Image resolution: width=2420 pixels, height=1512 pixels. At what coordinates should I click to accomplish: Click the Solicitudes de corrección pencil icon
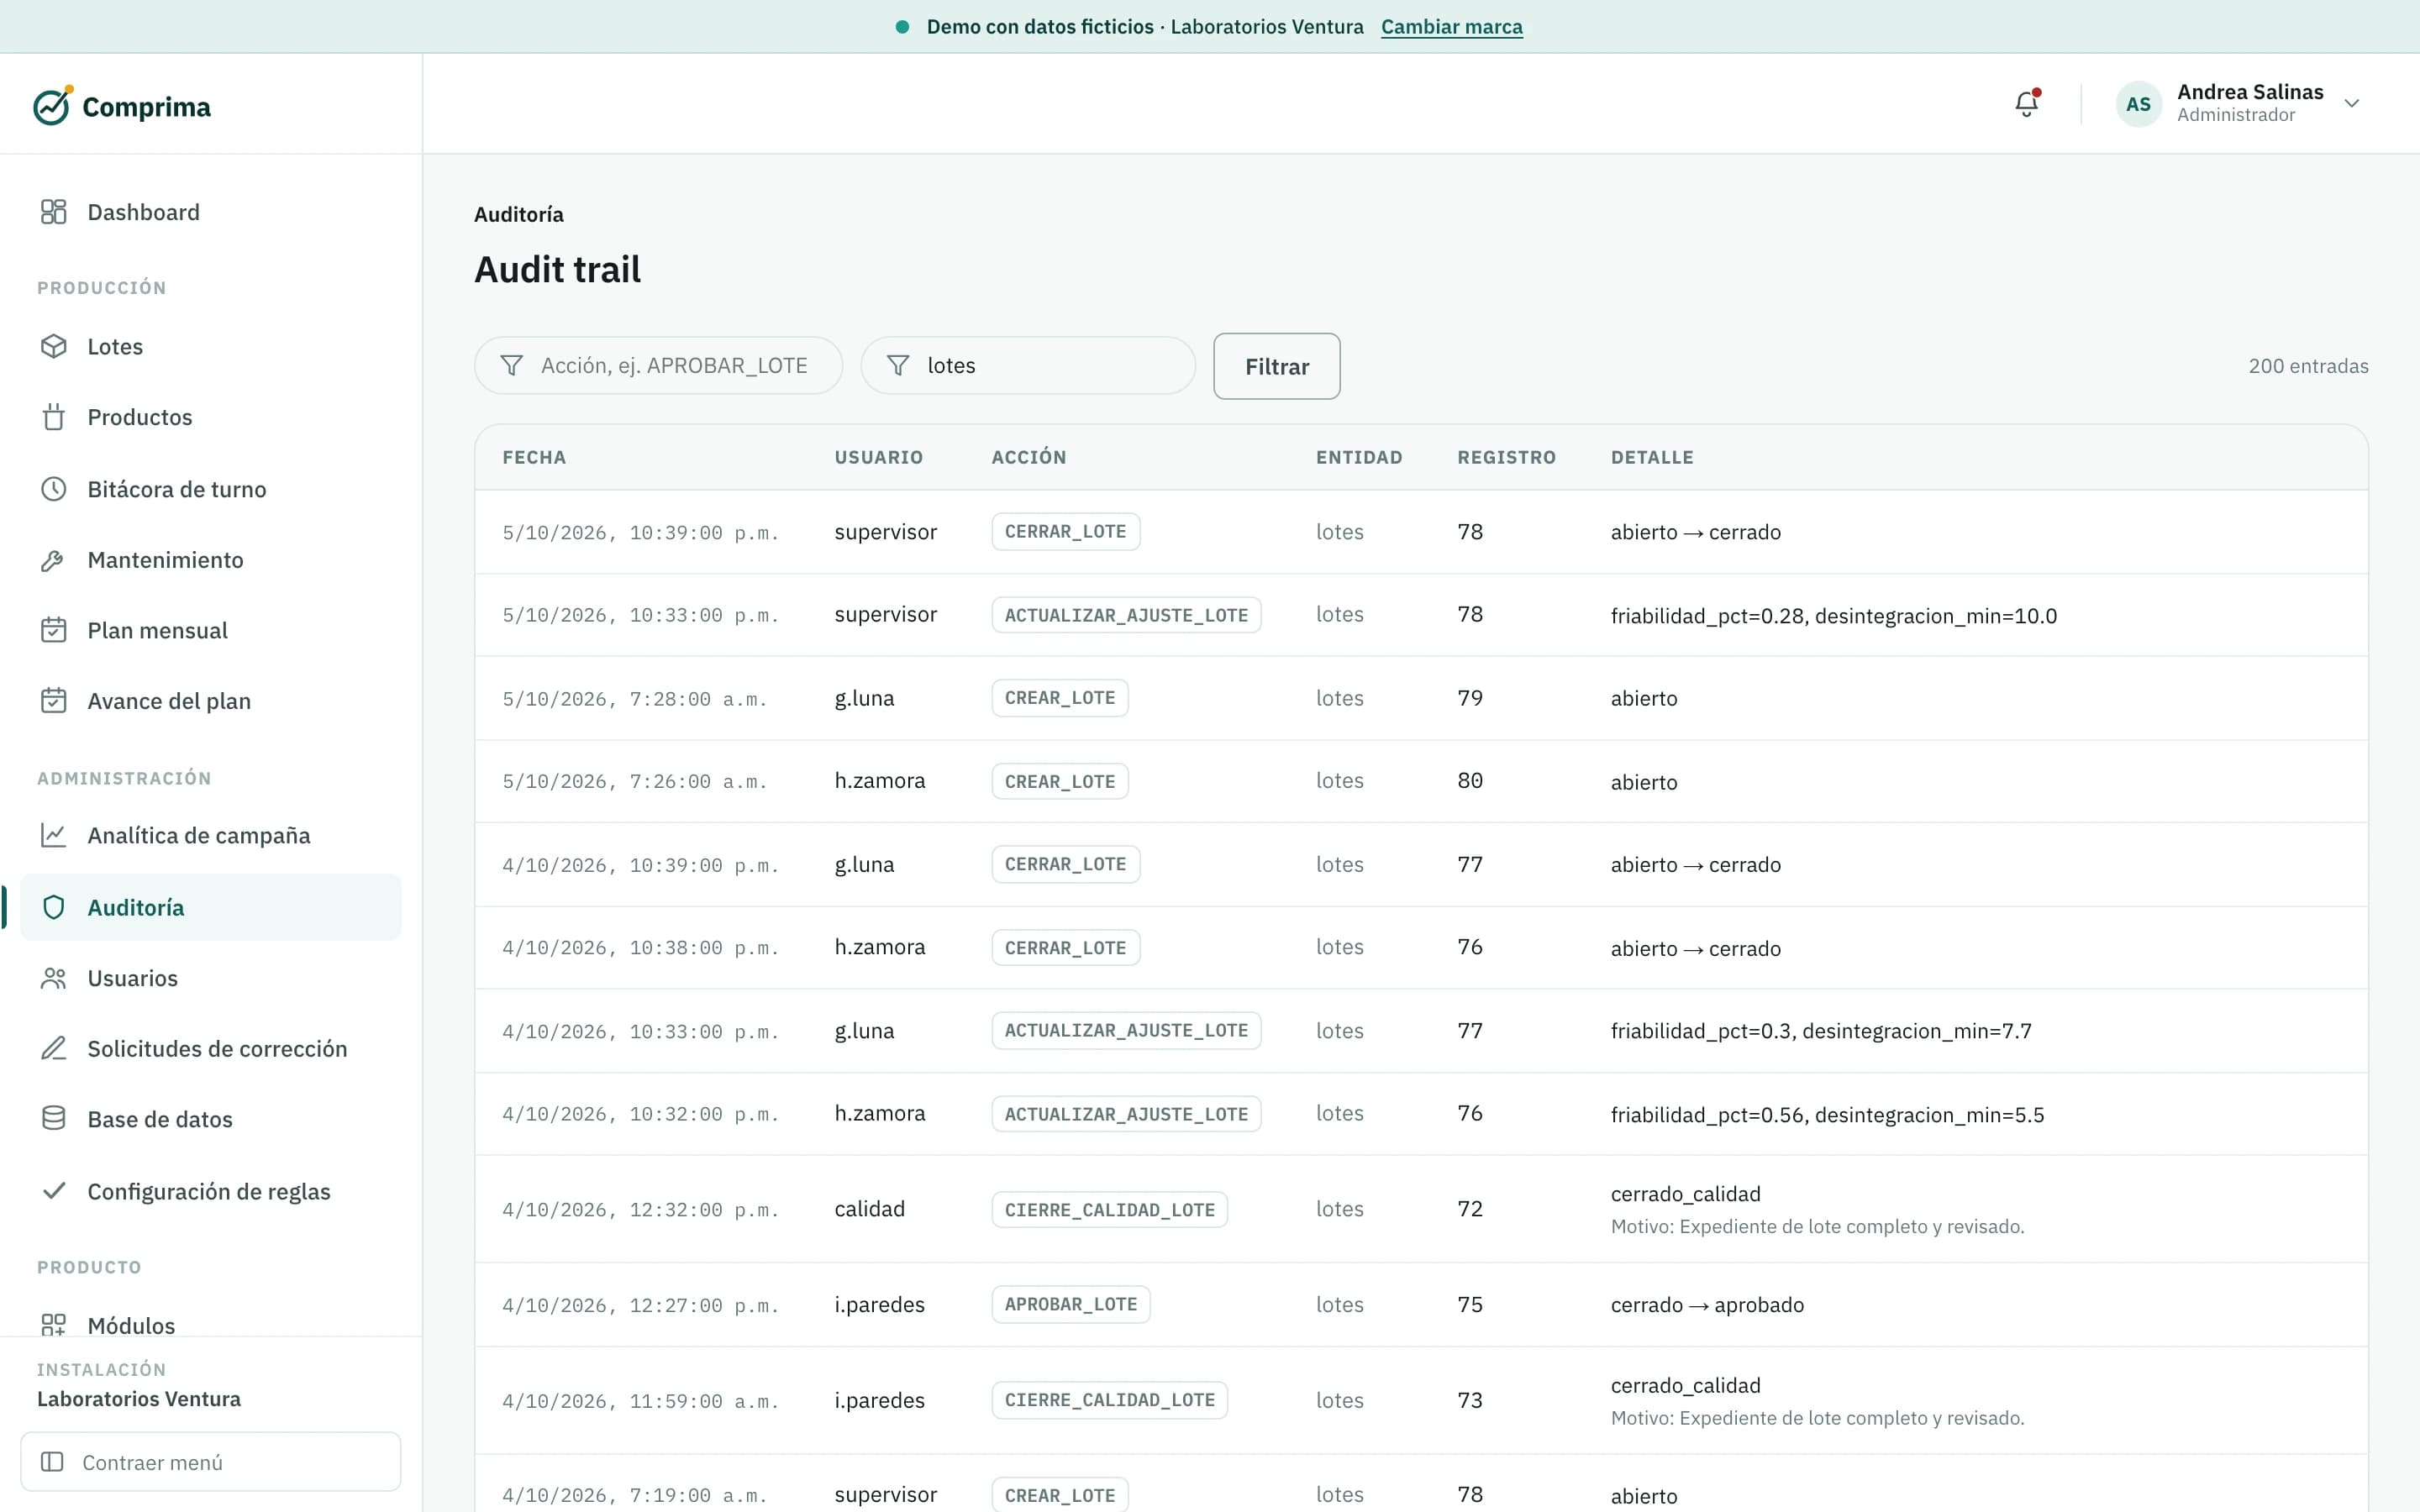(53, 1048)
